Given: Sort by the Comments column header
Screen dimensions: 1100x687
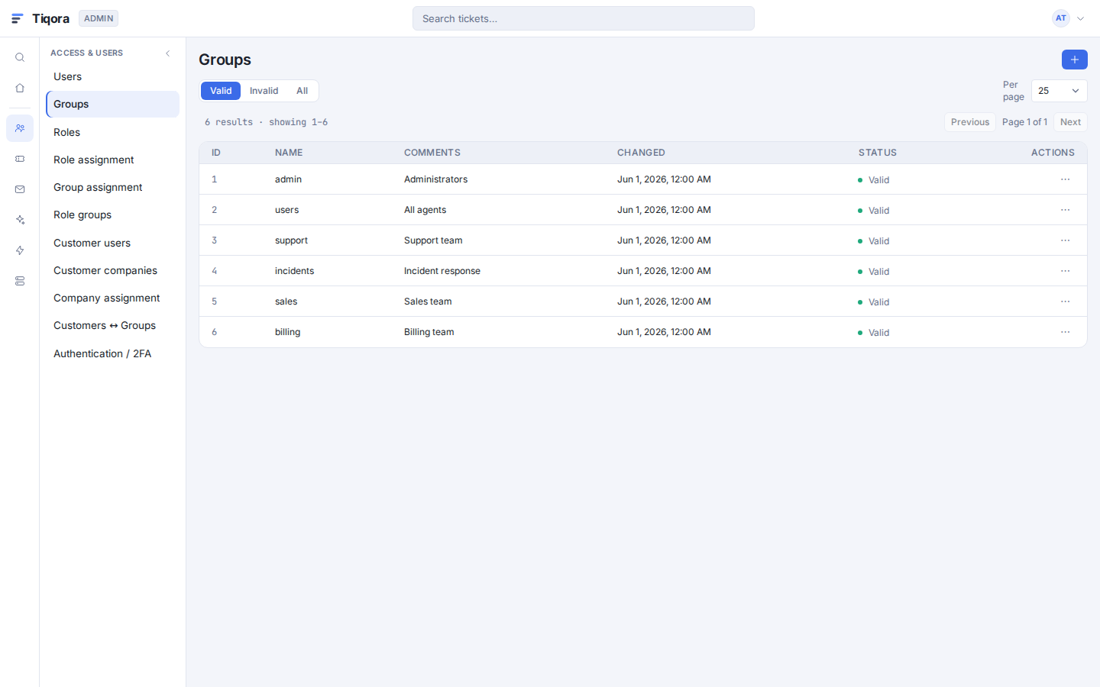Looking at the screenshot, I should click(432, 153).
